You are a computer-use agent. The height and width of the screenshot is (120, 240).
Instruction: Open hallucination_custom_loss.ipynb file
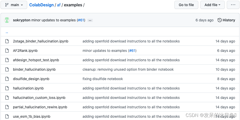(39, 98)
